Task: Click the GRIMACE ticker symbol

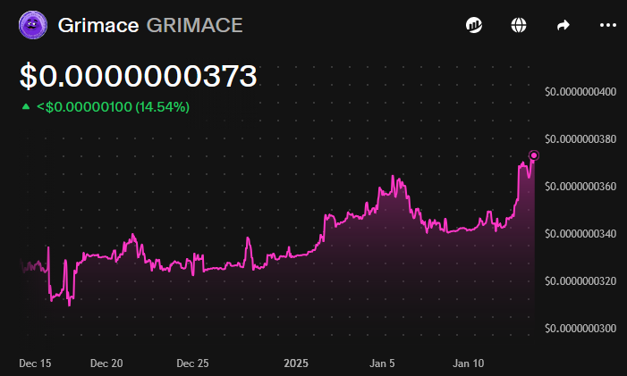Action: click(194, 26)
